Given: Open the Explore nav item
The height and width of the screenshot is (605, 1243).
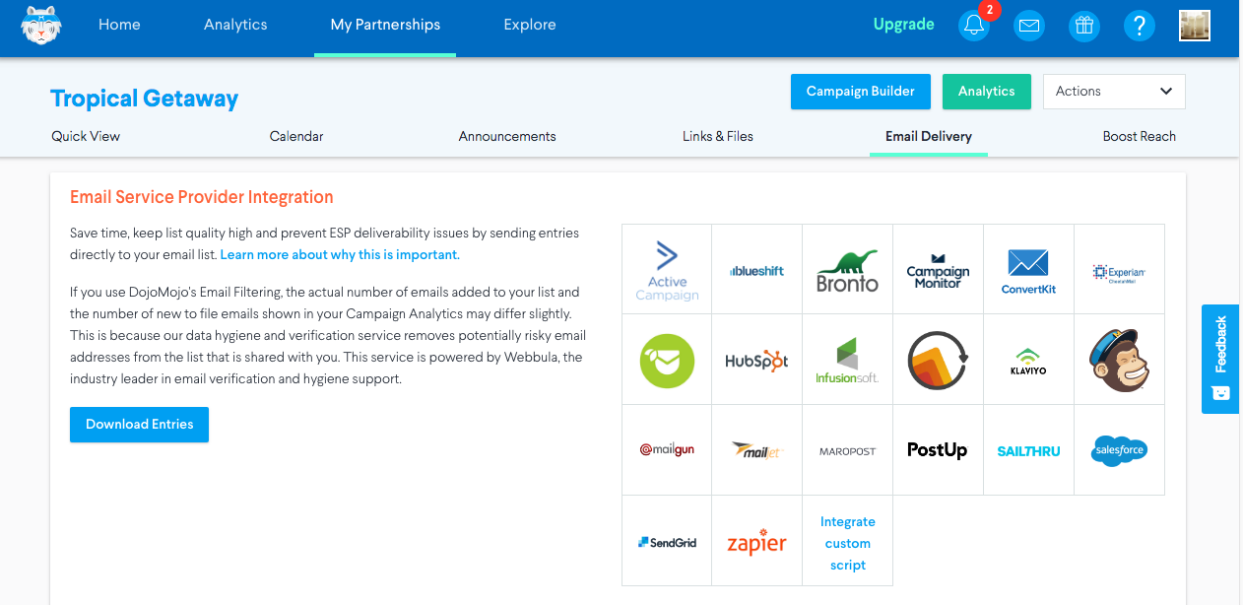Looking at the screenshot, I should 530,25.
